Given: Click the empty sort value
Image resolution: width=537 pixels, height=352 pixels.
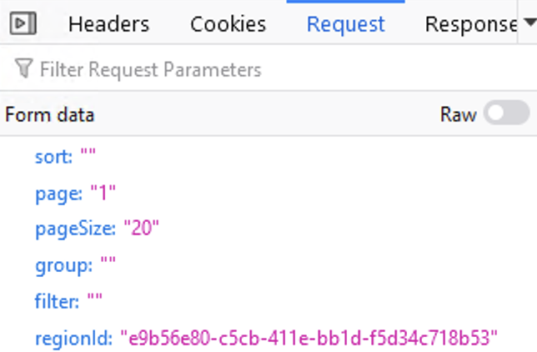Looking at the screenshot, I should [x=88, y=157].
